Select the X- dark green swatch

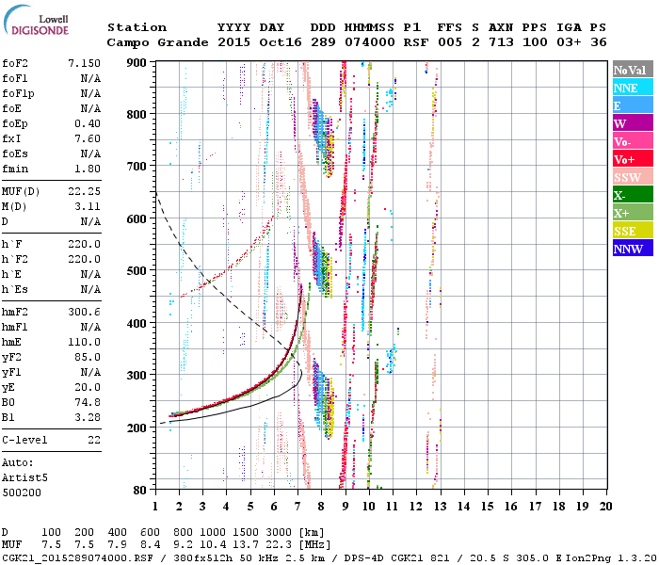(633, 195)
